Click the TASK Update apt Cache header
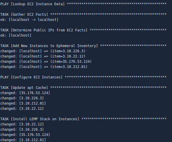Viewport: 172px width, 142px height. tap(83, 88)
